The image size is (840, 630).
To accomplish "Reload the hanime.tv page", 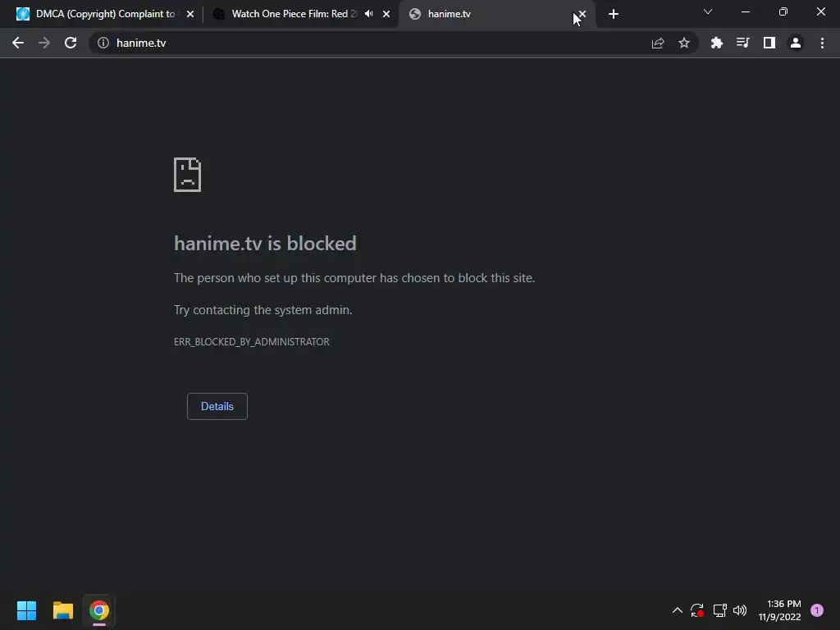I will (x=71, y=43).
